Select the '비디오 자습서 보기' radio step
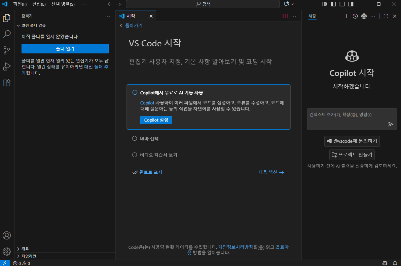Image resolution: width=401 pixels, height=266 pixels. click(135, 155)
